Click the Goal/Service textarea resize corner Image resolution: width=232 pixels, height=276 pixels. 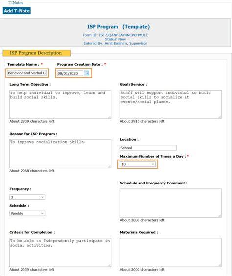click(220, 117)
